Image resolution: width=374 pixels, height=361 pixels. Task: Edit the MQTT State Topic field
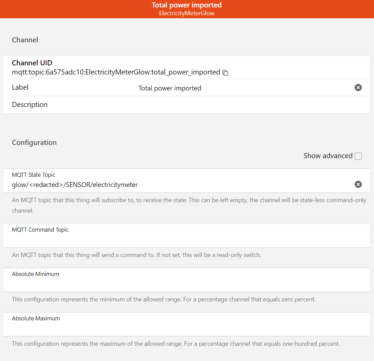click(170, 185)
